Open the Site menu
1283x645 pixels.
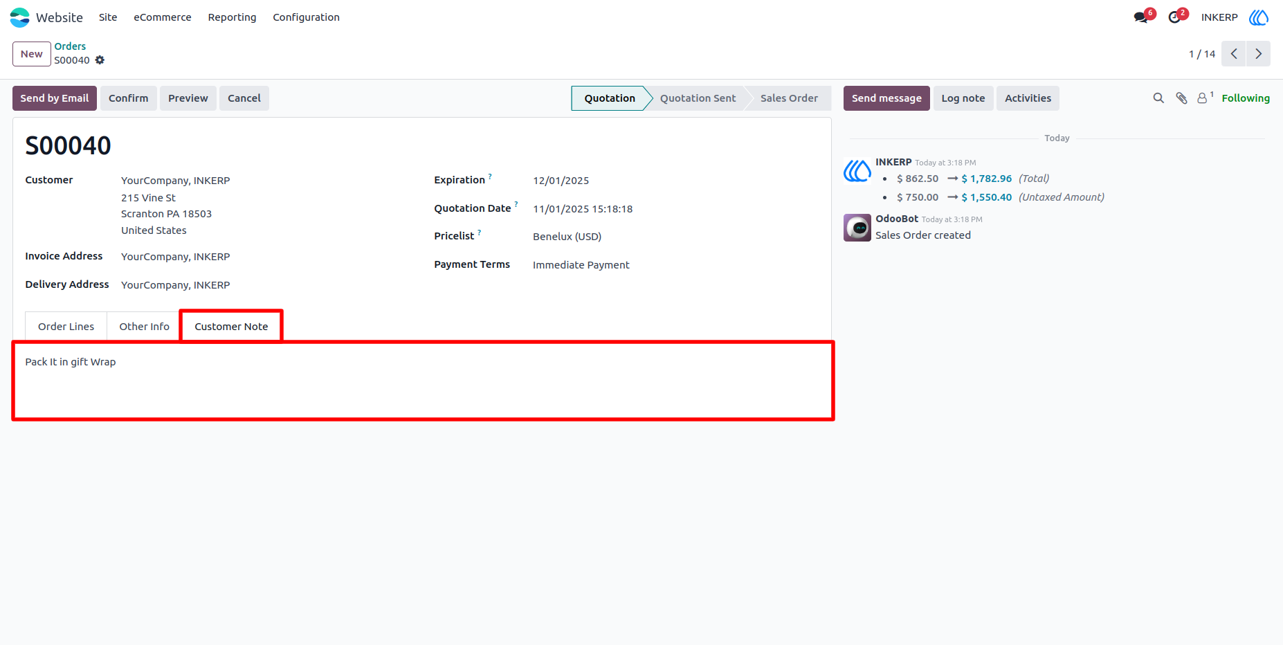click(108, 17)
